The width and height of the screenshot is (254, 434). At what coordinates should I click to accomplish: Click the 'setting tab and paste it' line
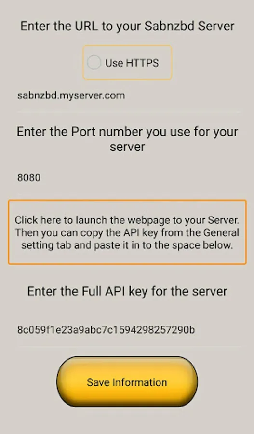(127, 245)
